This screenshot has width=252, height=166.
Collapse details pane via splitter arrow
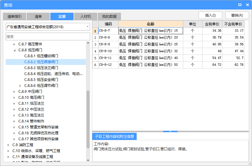(170, 131)
